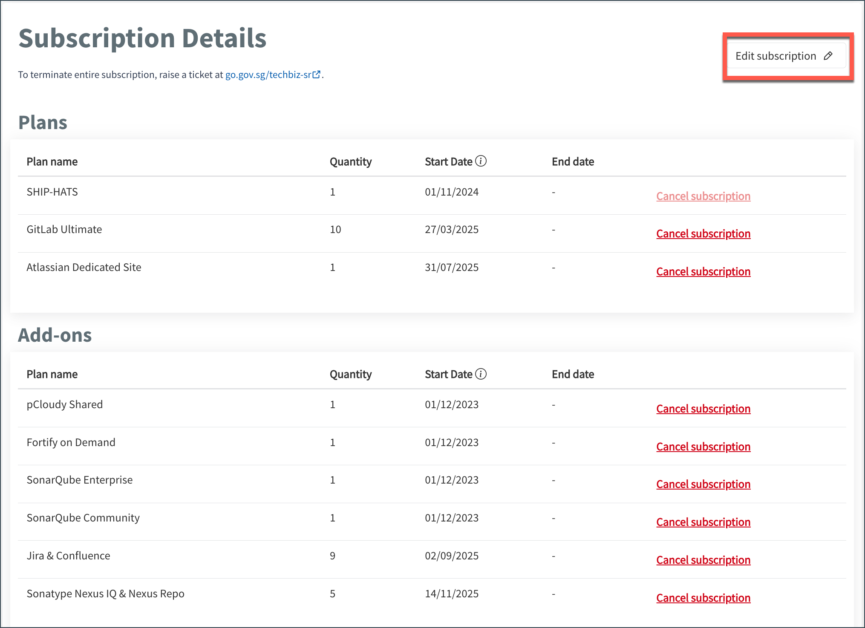Click the Add-ons table End date header
This screenshot has width=865, height=628.
pos(573,374)
